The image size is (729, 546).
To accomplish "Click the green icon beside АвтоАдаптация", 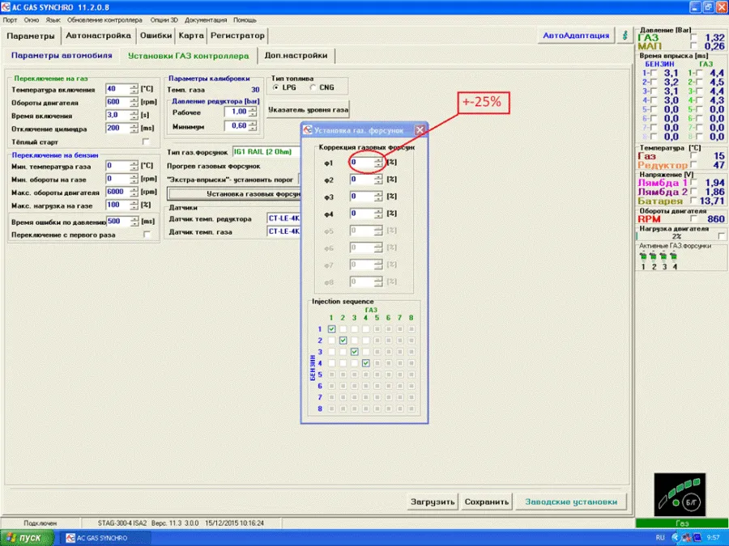I will [625, 36].
